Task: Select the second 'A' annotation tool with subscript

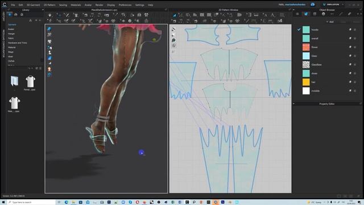Action: pyautogui.click(x=273, y=15)
